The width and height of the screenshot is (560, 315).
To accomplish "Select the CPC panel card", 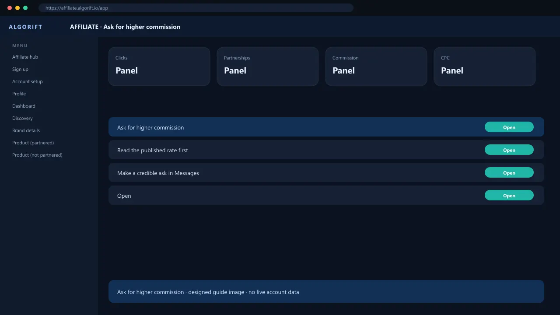I will [x=485, y=66].
